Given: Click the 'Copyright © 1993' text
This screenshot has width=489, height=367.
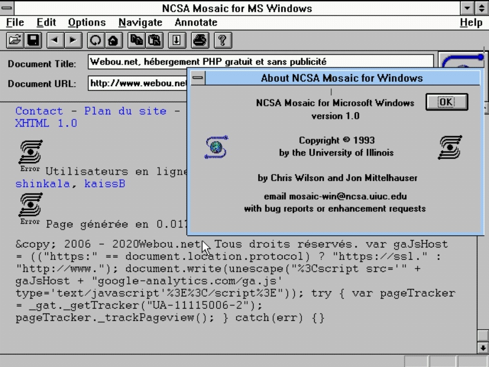Looking at the screenshot, I should [x=336, y=140].
